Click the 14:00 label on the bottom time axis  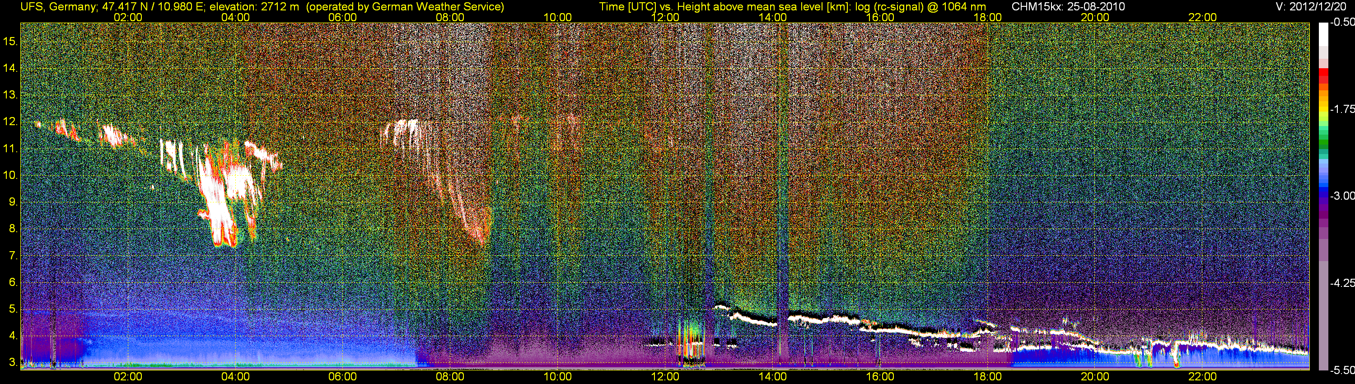773,377
